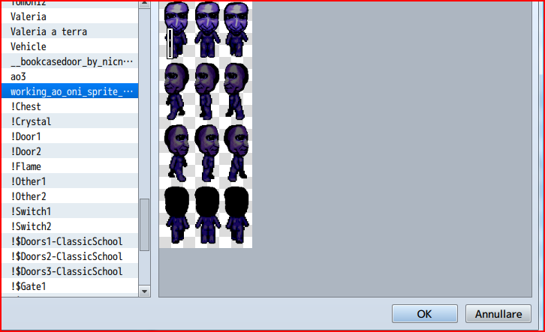
Task: Select second-row side-view sprite, right frame
Action: [x=236, y=91]
